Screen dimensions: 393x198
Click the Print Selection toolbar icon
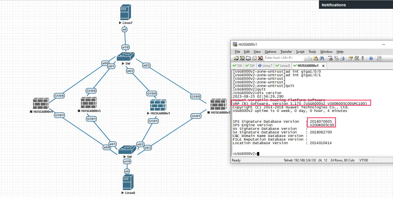pos(336,58)
